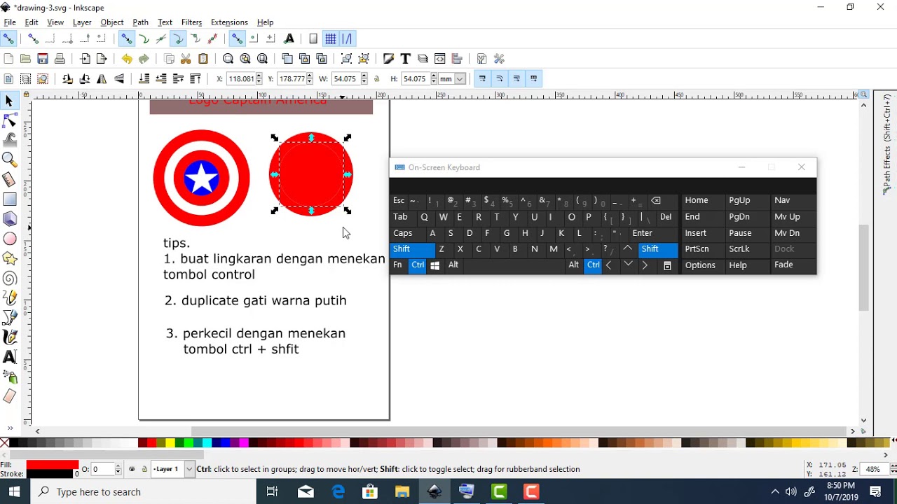The image size is (897, 504).
Task: Select the Node edit tool
Action: [x=10, y=121]
